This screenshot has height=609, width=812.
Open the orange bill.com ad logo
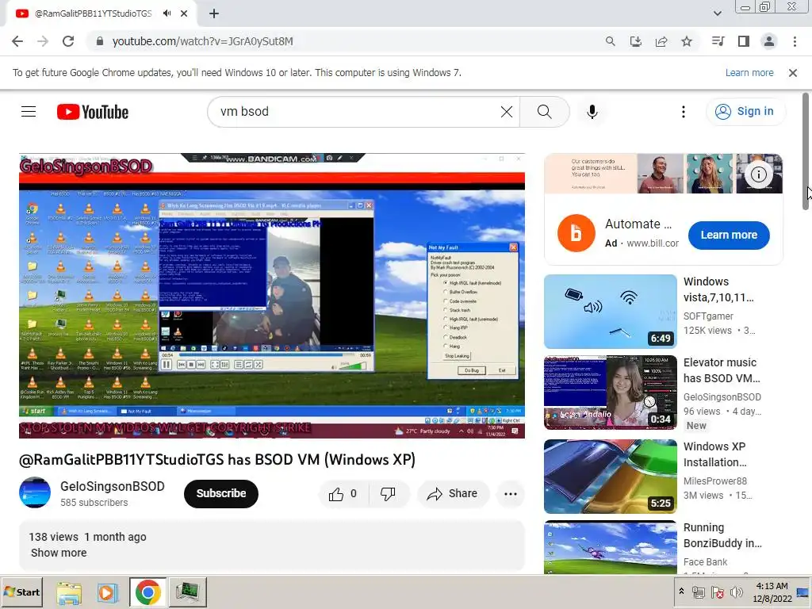pos(576,233)
